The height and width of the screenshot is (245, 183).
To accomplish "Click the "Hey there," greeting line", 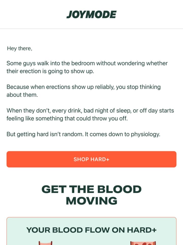I will pyautogui.click(x=20, y=48).
